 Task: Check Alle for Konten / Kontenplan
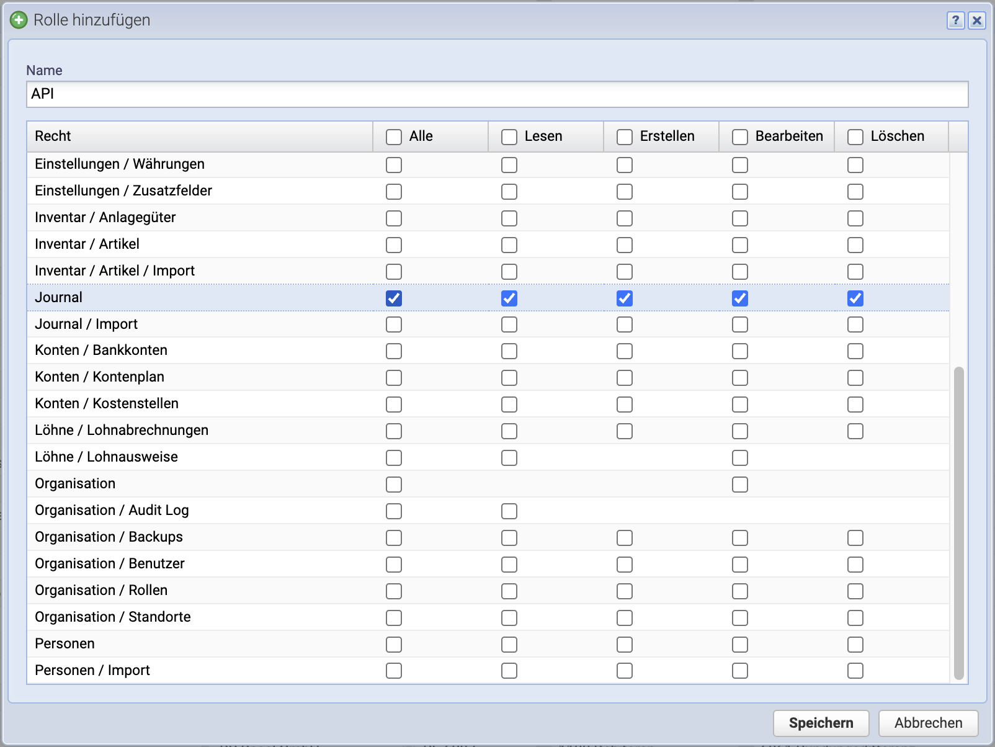click(394, 378)
